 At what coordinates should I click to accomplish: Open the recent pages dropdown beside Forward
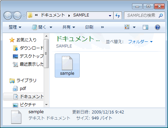click(x=24, y=16)
